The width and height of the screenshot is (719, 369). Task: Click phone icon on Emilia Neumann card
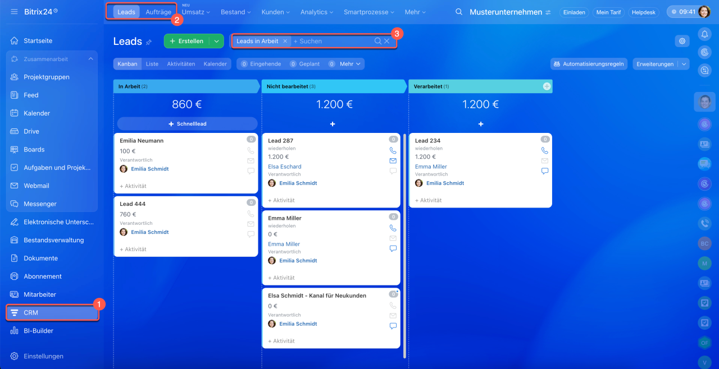(x=251, y=150)
